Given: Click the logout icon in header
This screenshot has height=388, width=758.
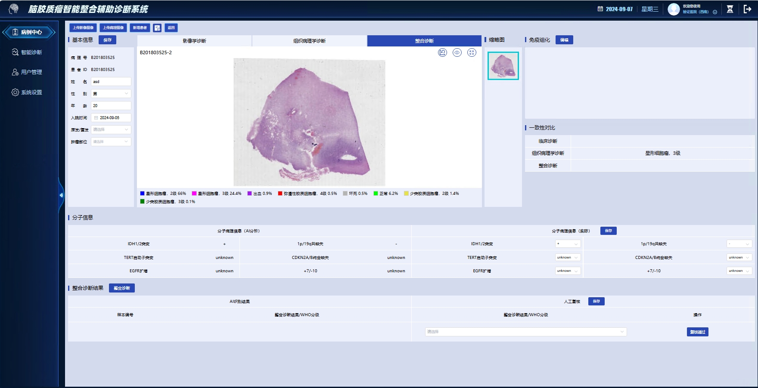Looking at the screenshot, I should click(748, 9).
